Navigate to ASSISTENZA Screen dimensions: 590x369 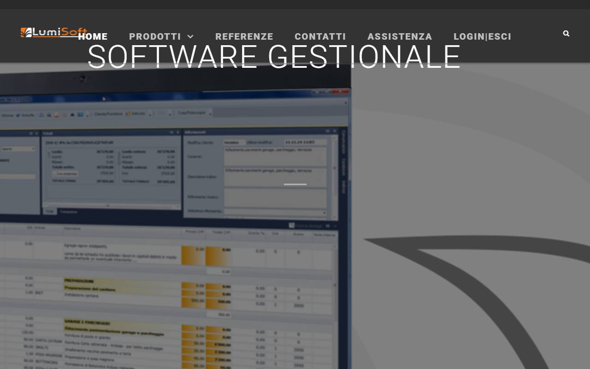pyautogui.click(x=400, y=36)
